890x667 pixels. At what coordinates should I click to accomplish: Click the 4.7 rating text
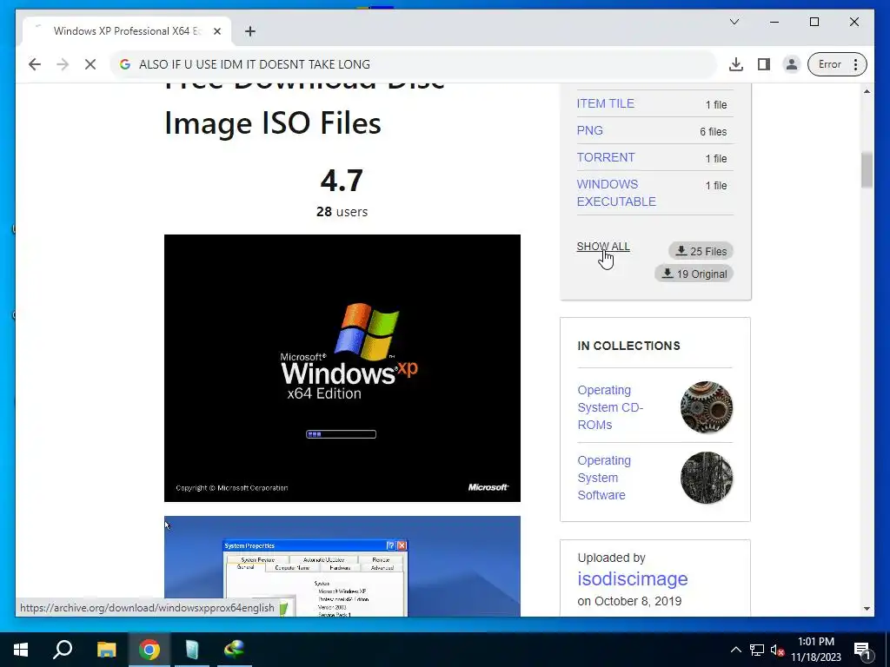[x=342, y=181]
